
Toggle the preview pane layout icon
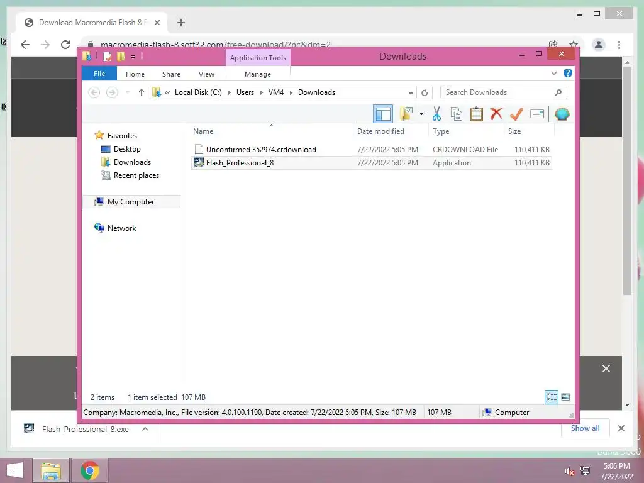[x=383, y=114]
